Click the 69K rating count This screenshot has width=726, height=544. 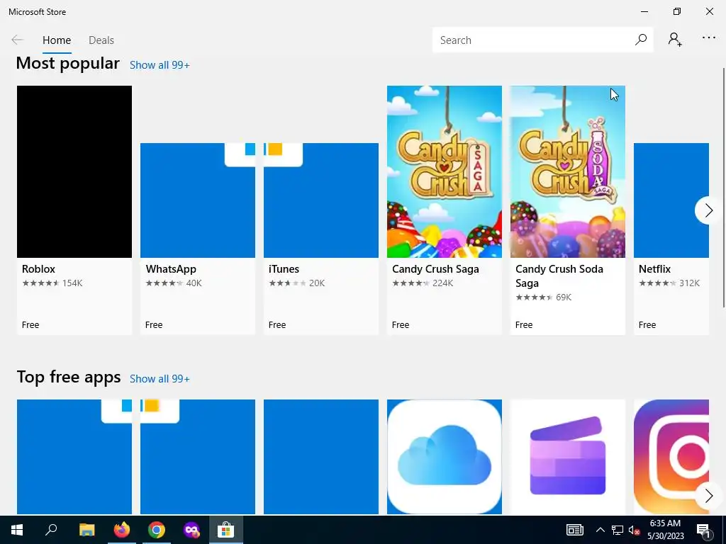pos(564,297)
